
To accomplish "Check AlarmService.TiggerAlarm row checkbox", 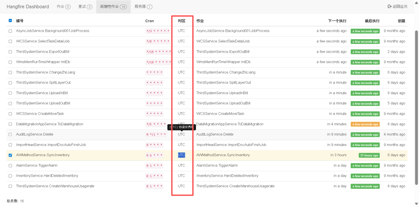I will pos(10,166).
